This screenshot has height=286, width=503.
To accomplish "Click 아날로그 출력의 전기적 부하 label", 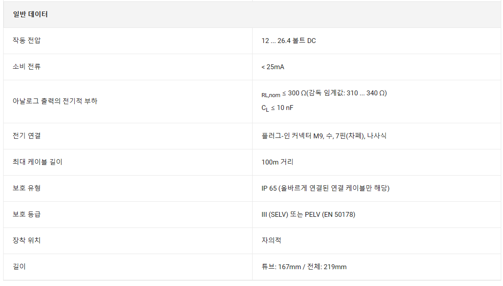I will [x=55, y=101].
